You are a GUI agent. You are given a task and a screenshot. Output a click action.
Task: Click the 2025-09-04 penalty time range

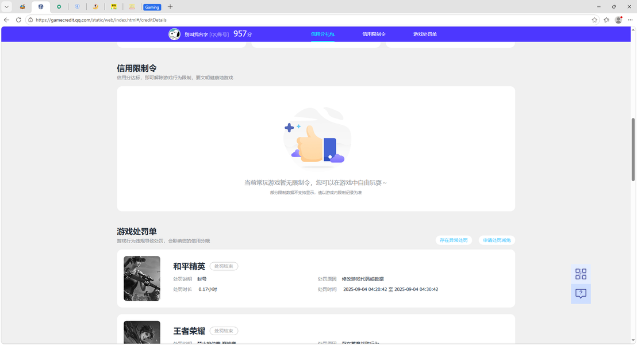pyautogui.click(x=390, y=289)
